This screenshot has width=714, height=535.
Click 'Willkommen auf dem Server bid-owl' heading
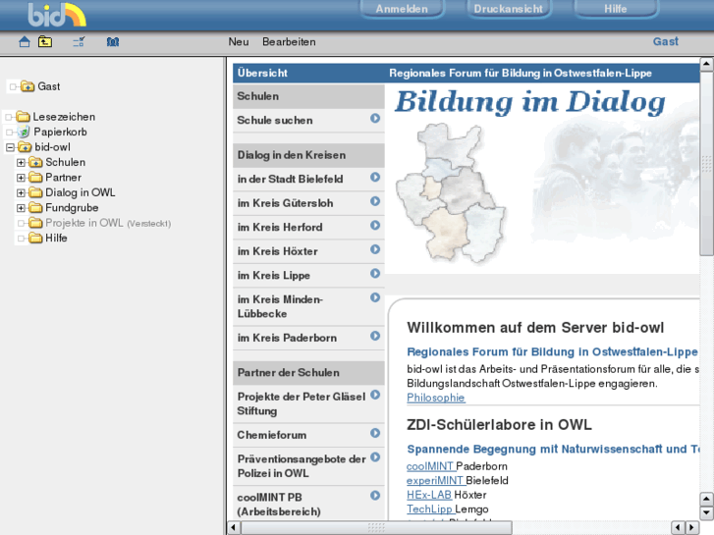point(535,327)
